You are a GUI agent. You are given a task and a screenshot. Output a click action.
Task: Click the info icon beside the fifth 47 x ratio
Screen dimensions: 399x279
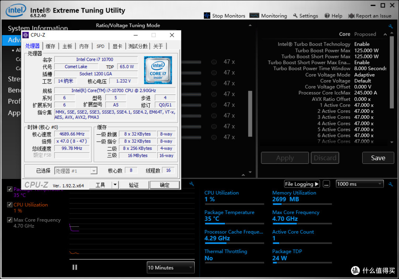coord(214,105)
